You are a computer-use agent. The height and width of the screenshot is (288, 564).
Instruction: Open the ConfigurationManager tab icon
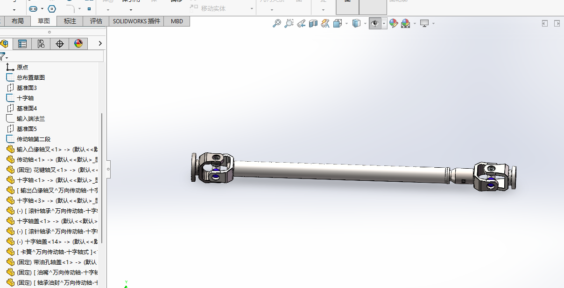(41, 44)
